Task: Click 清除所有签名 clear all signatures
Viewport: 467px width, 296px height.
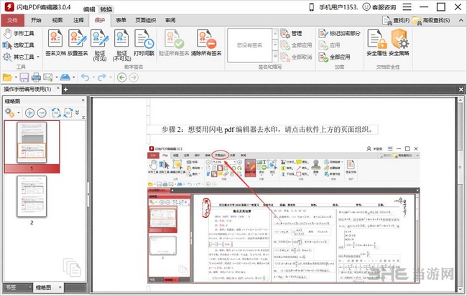Action: click(206, 42)
